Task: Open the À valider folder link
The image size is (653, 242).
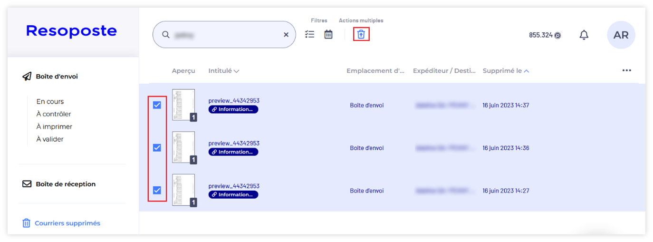Action: [x=50, y=139]
